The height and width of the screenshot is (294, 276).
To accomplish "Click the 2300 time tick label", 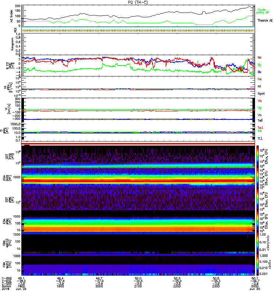I will click(x=216, y=286).
